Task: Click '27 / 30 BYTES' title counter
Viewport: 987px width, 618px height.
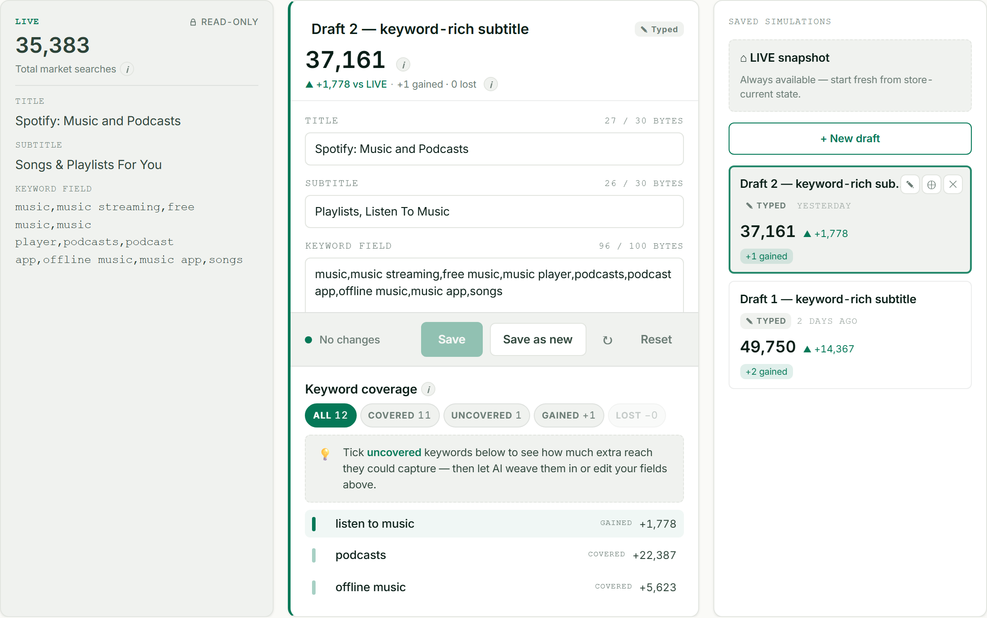Action: pyautogui.click(x=644, y=121)
